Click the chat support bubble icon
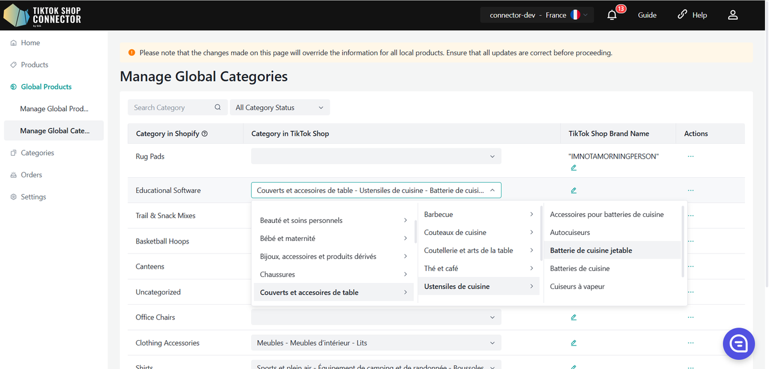The image size is (769, 369). (738, 343)
